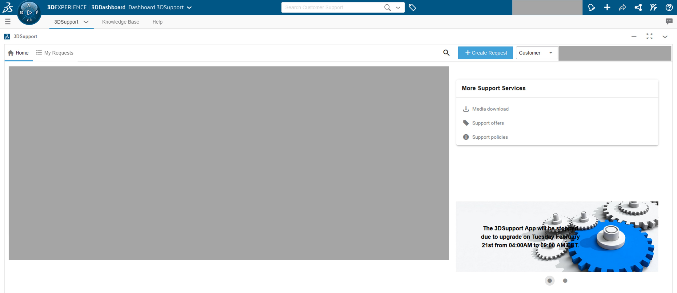Open the 3DEXPERIENCE compass

[29, 13]
